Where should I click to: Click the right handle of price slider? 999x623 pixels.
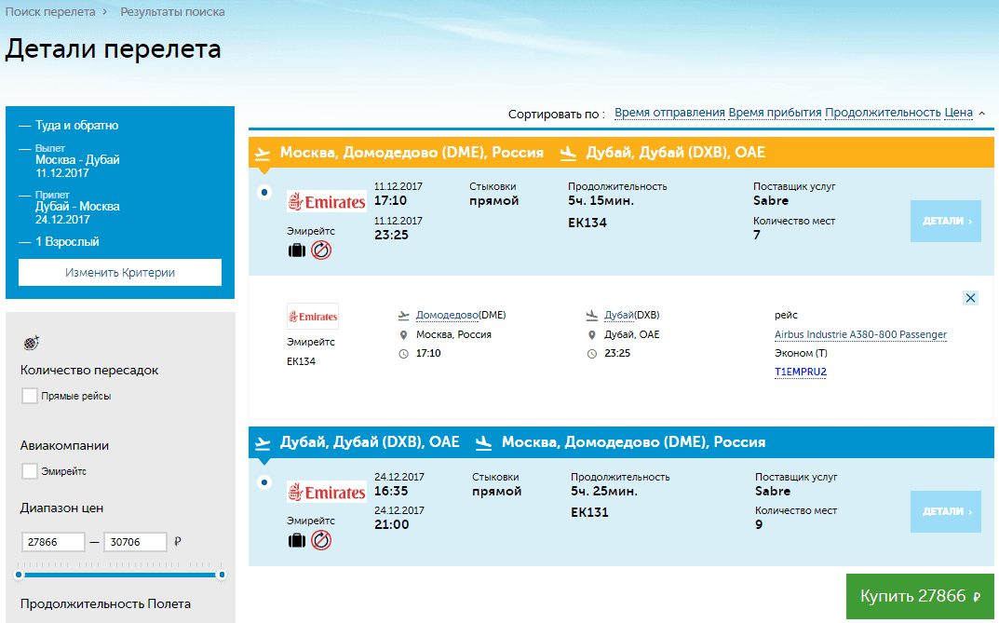pyautogui.click(x=222, y=575)
